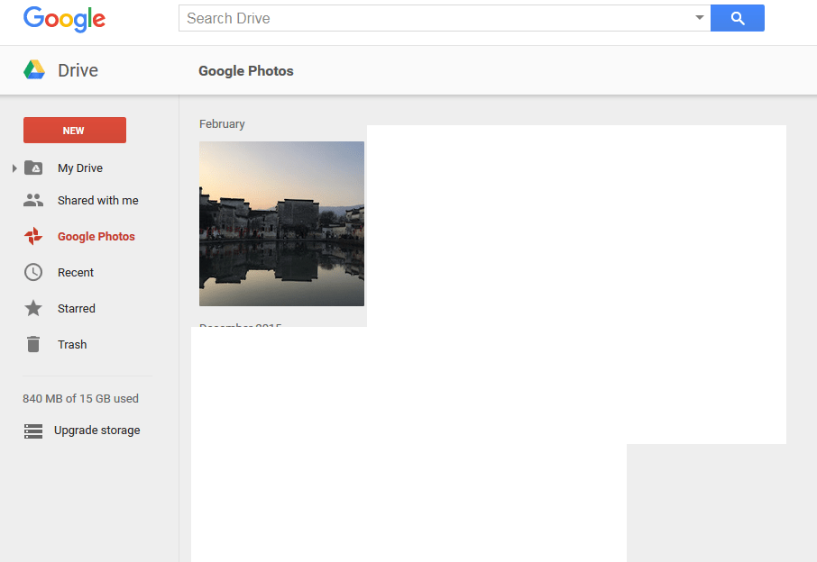Select the My Drive folder icon

click(33, 168)
